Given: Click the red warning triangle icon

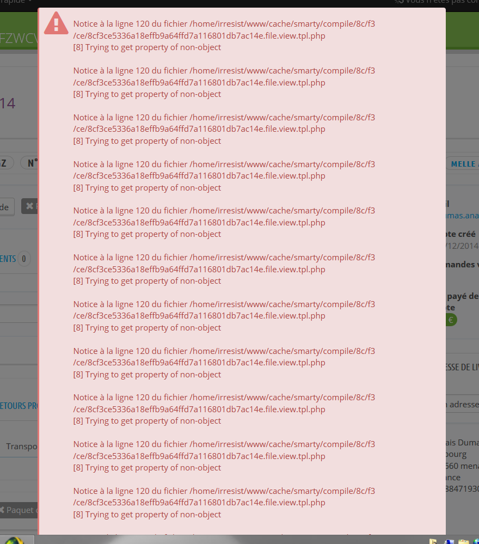Looking at the screenshot, I should click(56, 23).
